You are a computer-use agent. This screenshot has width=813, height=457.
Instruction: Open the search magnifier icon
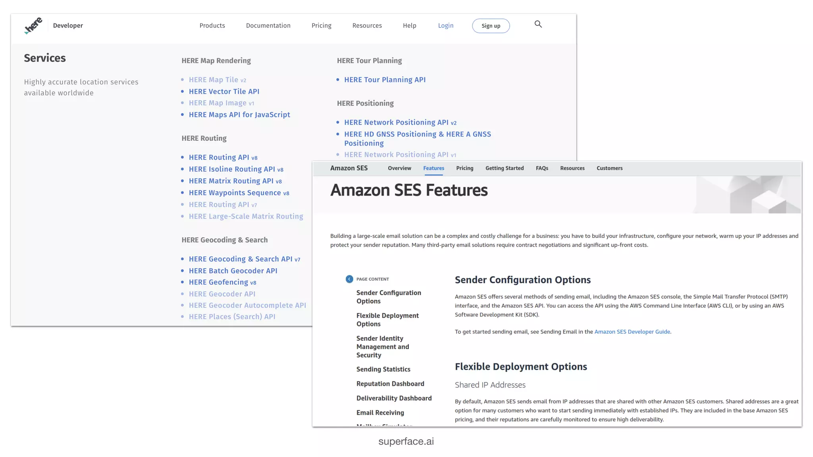tap(538, 24)
